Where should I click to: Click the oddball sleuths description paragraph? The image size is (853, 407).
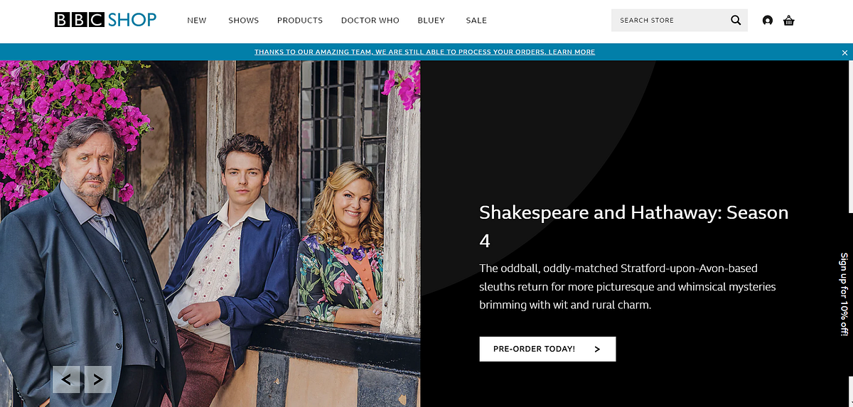[628, 287]
